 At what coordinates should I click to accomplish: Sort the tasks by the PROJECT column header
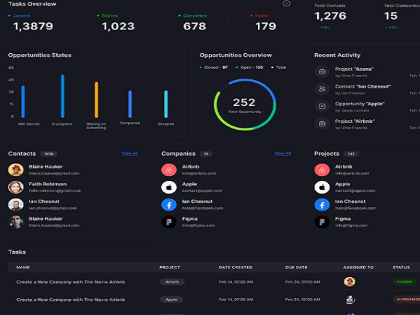pyautogui.click(x=170, y=267)
